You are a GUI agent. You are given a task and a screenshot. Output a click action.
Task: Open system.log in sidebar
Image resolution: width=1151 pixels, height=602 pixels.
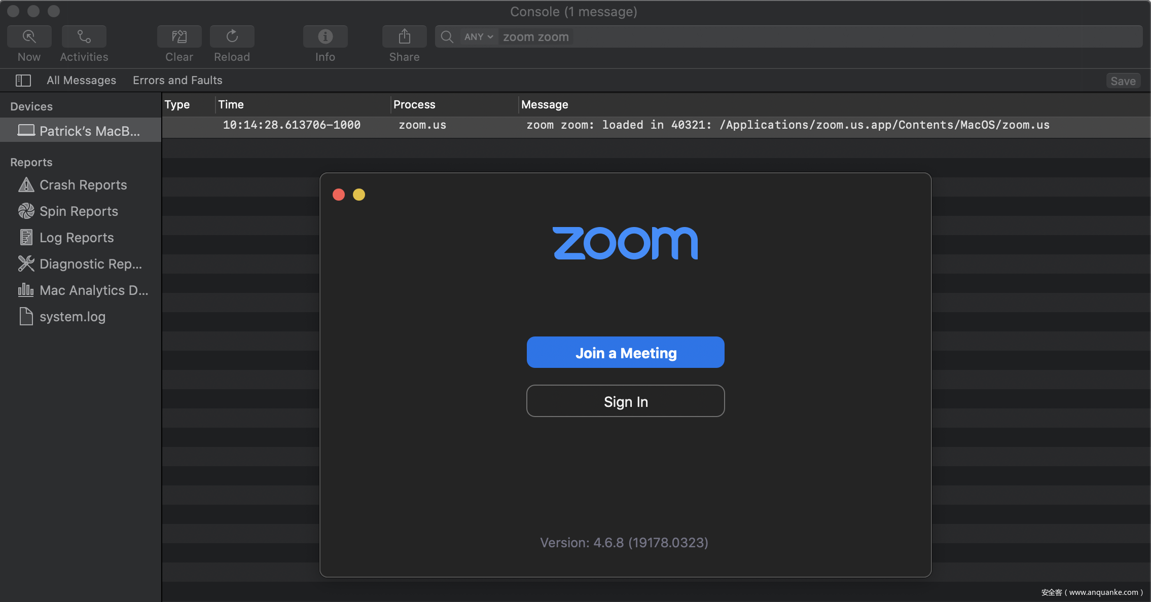[72, 317]
